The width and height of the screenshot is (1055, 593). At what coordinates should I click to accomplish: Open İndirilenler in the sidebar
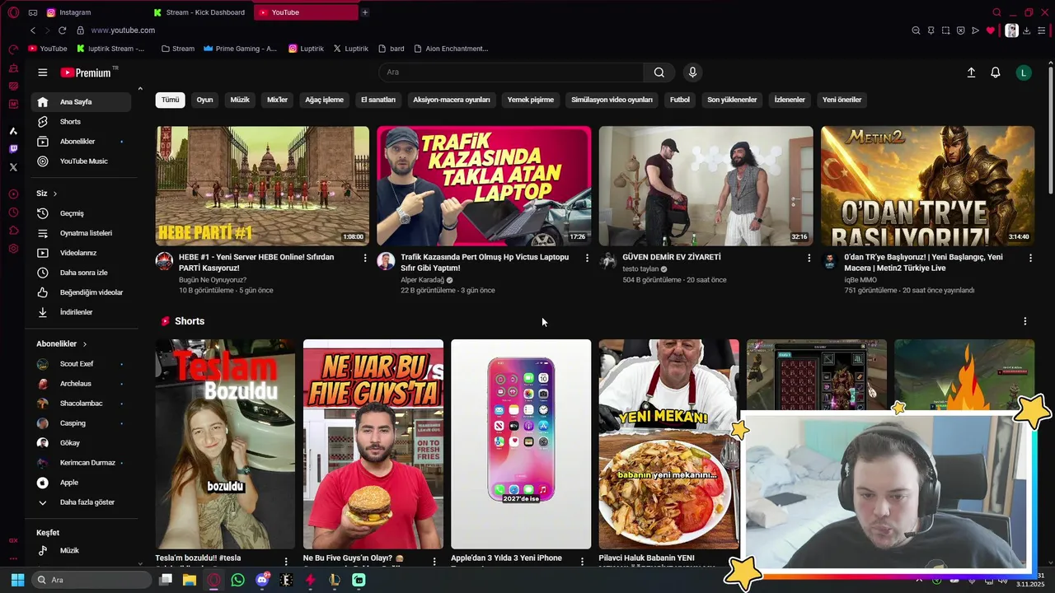click(81, 312)
